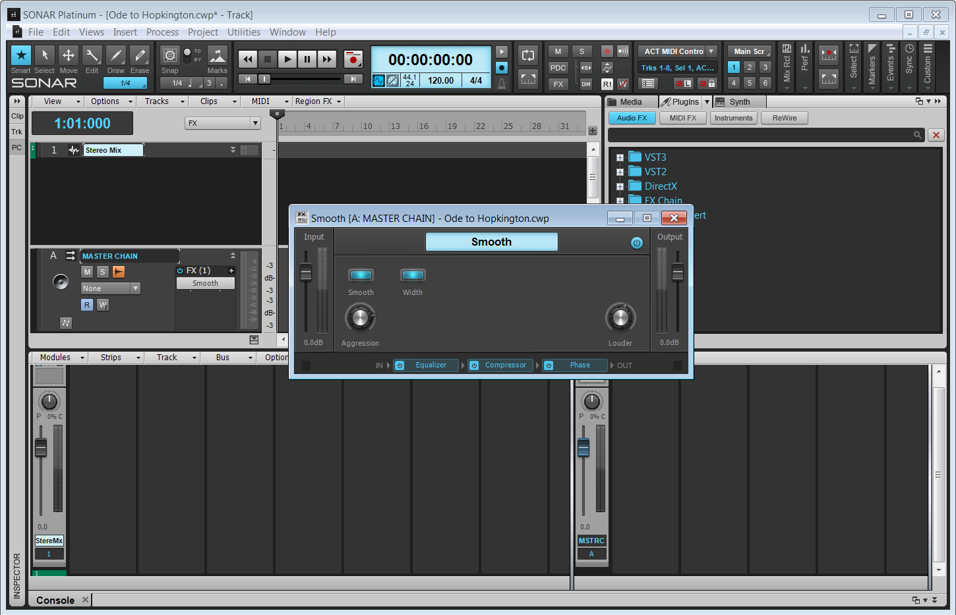Screen dimensions: 956x615
Task: Open the Console tab
Action: click(x=55, y=601)
